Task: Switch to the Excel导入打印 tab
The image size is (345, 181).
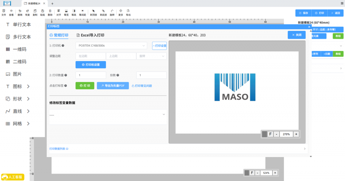Action: (90, 35)
